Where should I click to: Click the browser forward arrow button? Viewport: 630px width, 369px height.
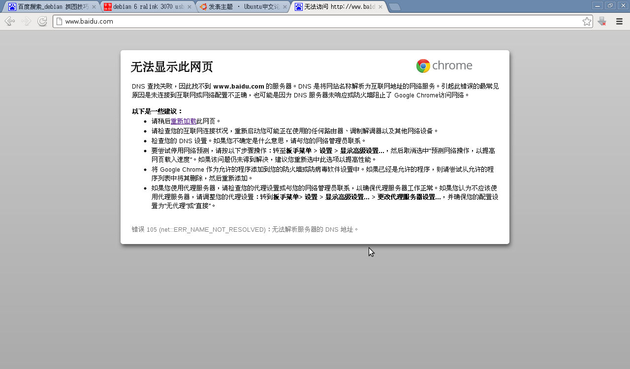(26, 21)
